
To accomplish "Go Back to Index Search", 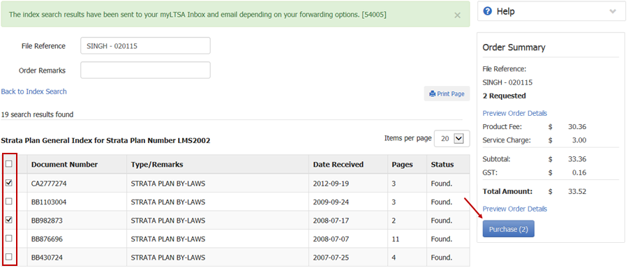I will tap(33, 91).
